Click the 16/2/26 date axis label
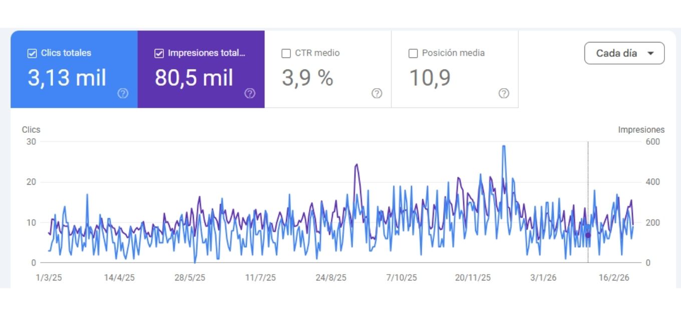Screen dimensions: 681x316 [x=614, y=278]
